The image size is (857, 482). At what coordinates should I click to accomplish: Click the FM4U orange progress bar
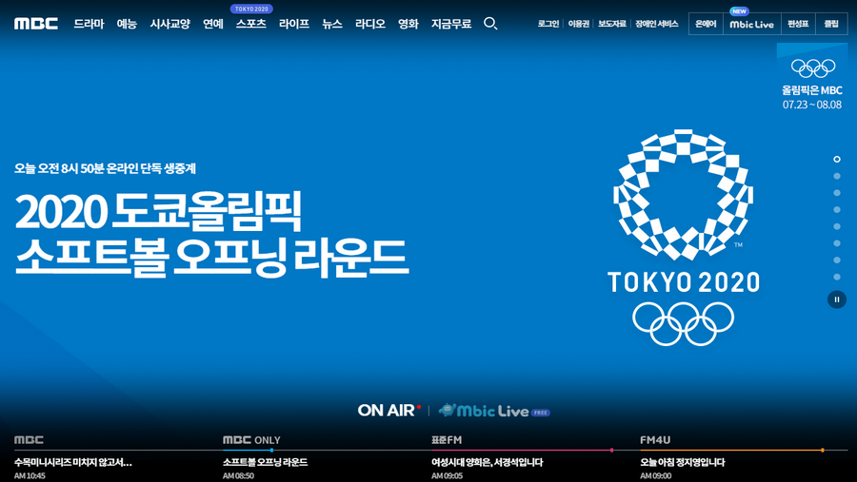(x=732, y=451)
